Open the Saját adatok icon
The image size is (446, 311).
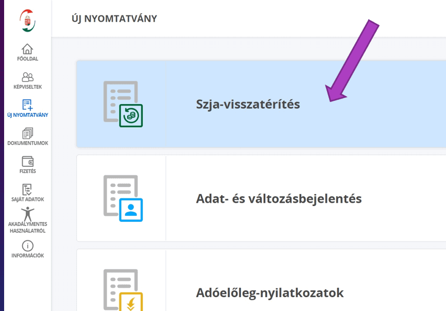28,189
